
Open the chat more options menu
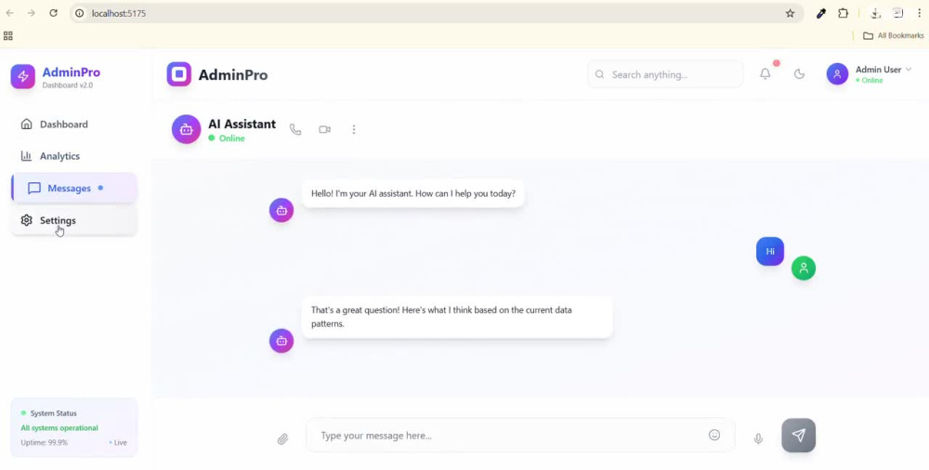point(354,129)
